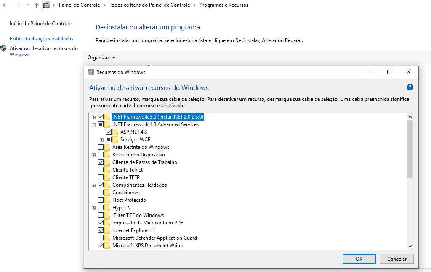
Task: Go to Todos os Itens do Painel de Controle
Action: [x=149, y=5]
